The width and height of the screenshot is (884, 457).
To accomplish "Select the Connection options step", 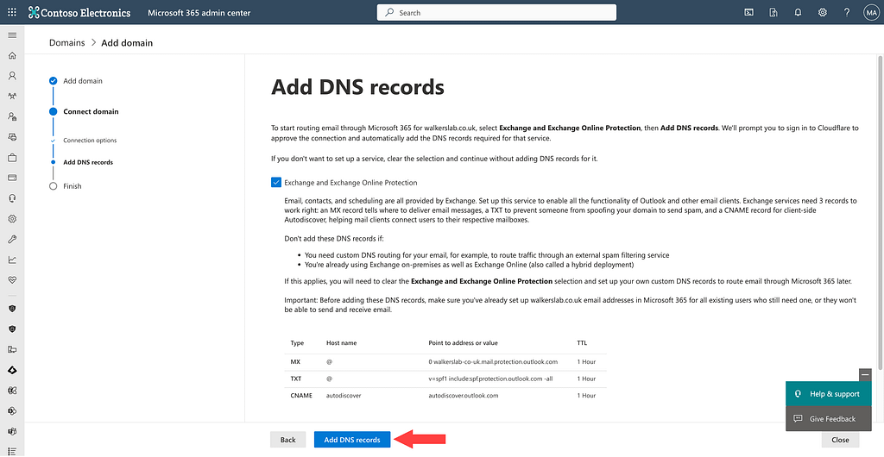I will click(90, 141).
